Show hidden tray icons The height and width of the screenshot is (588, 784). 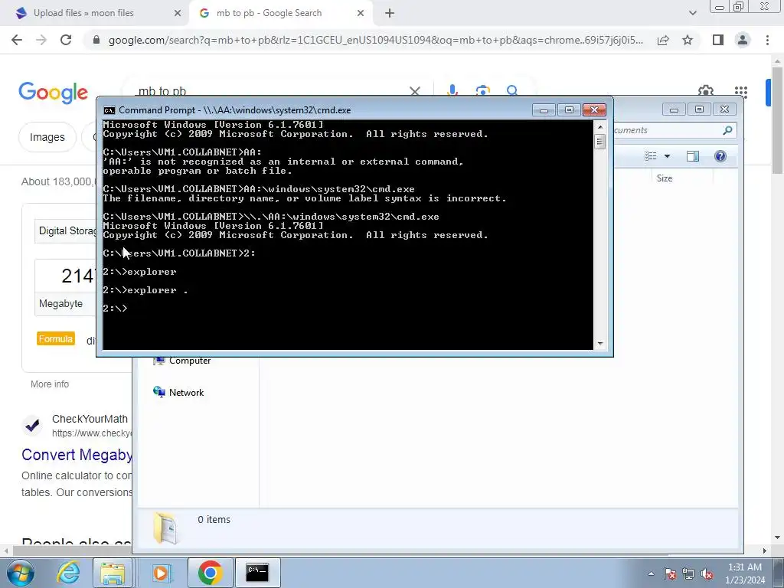tap(651, 574)
